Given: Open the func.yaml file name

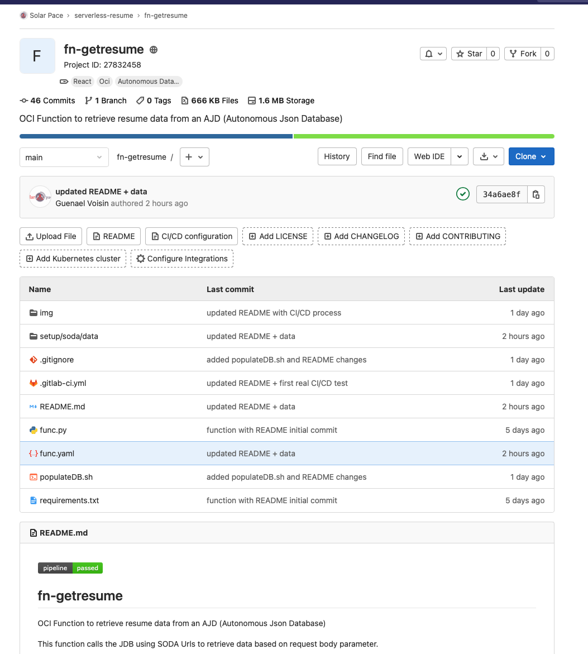Looking at the screenshot, I should pyautogui.click(x=57, y=453).
